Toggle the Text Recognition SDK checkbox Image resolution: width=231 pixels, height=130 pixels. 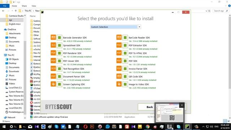point(59,69)
